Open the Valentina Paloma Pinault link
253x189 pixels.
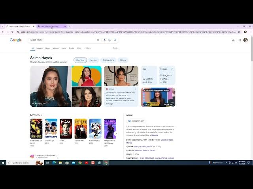pyautogui.click(x=145, y=150)
